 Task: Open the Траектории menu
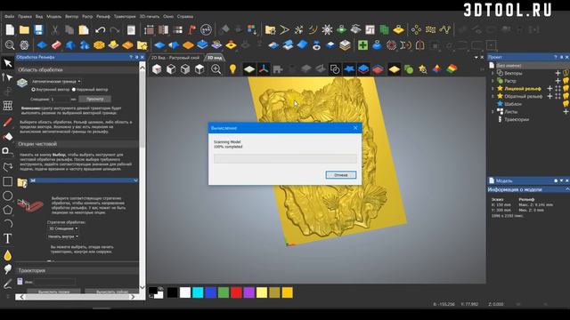coord(125,16)
